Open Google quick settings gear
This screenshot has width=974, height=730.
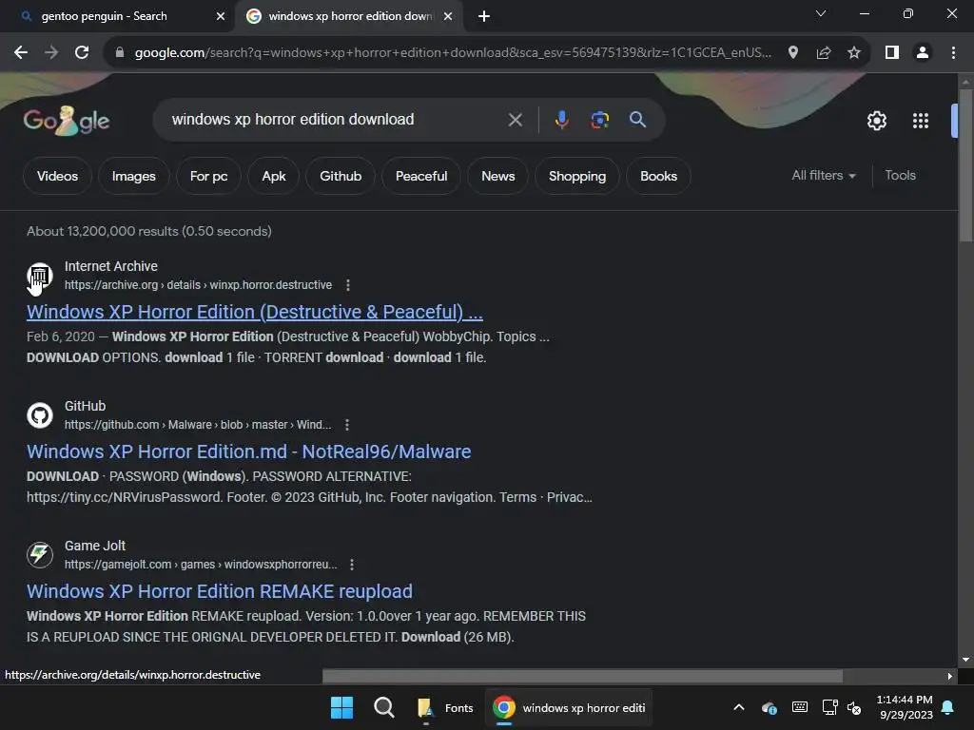pyautogui.click(x=876, y=121)
